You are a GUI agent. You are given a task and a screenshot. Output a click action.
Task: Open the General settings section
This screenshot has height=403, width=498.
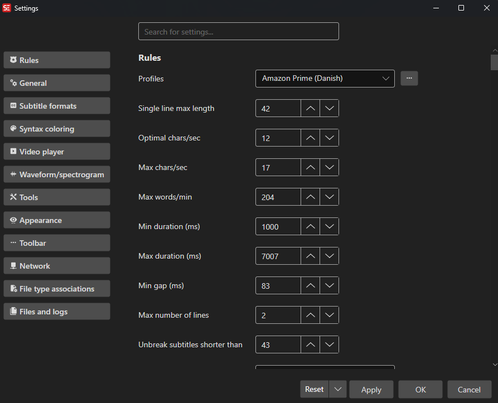pos(57,83)
